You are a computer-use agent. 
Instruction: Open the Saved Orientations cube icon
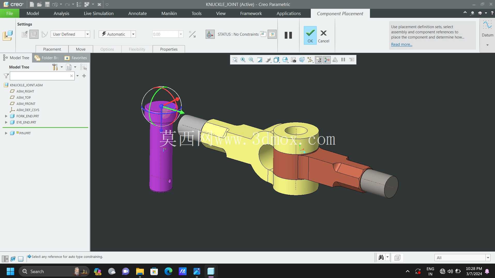point(276,60)
